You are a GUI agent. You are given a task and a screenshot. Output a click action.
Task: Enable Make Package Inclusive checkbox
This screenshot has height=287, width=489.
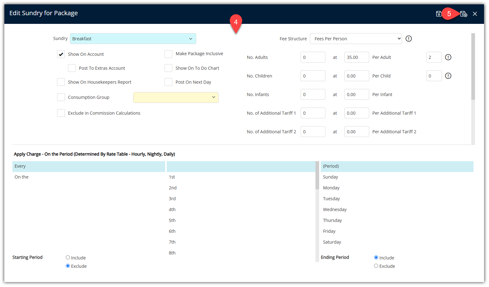pos(168,54)
